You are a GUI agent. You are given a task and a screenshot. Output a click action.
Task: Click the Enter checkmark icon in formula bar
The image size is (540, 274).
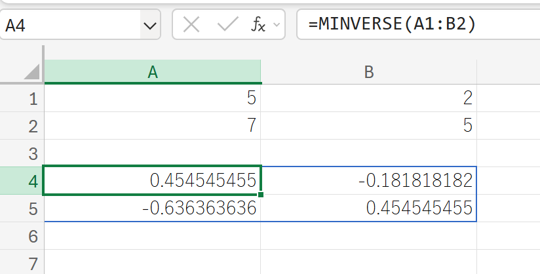227,26
